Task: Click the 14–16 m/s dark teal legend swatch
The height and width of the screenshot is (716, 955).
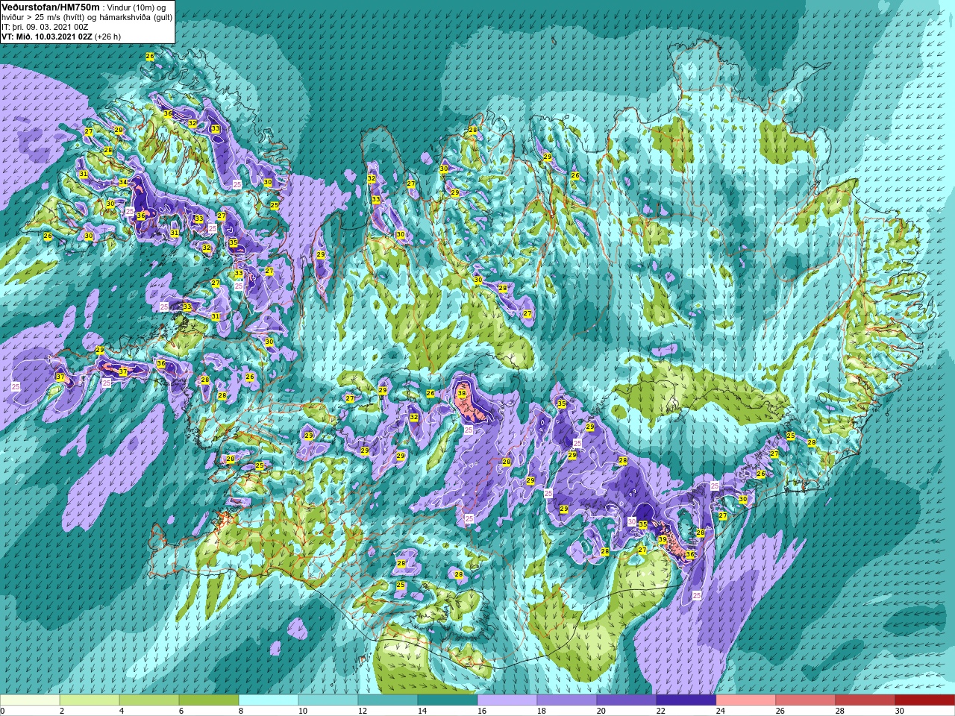Action: coord(448,700)
